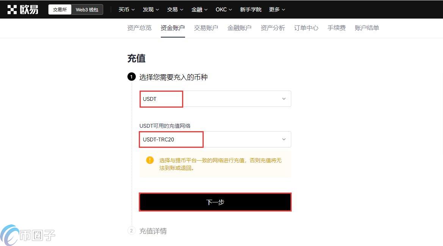Click the 充值详情 step heading
Screen dimensions: 443x246
[x=153, y=231]
